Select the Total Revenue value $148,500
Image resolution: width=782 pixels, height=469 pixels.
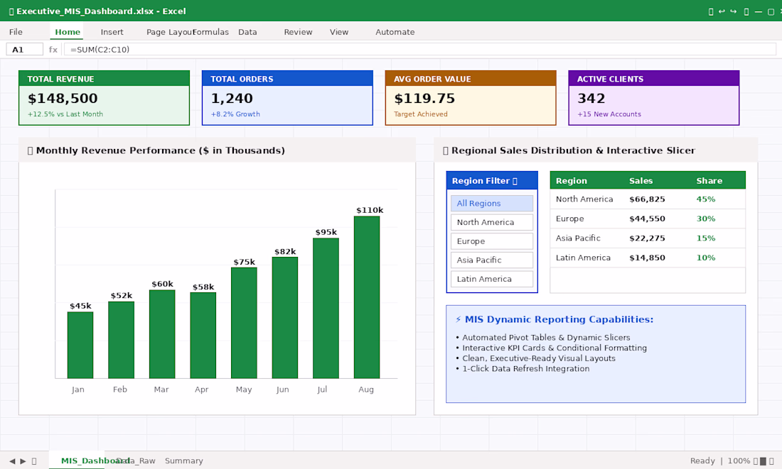(63, 99)
